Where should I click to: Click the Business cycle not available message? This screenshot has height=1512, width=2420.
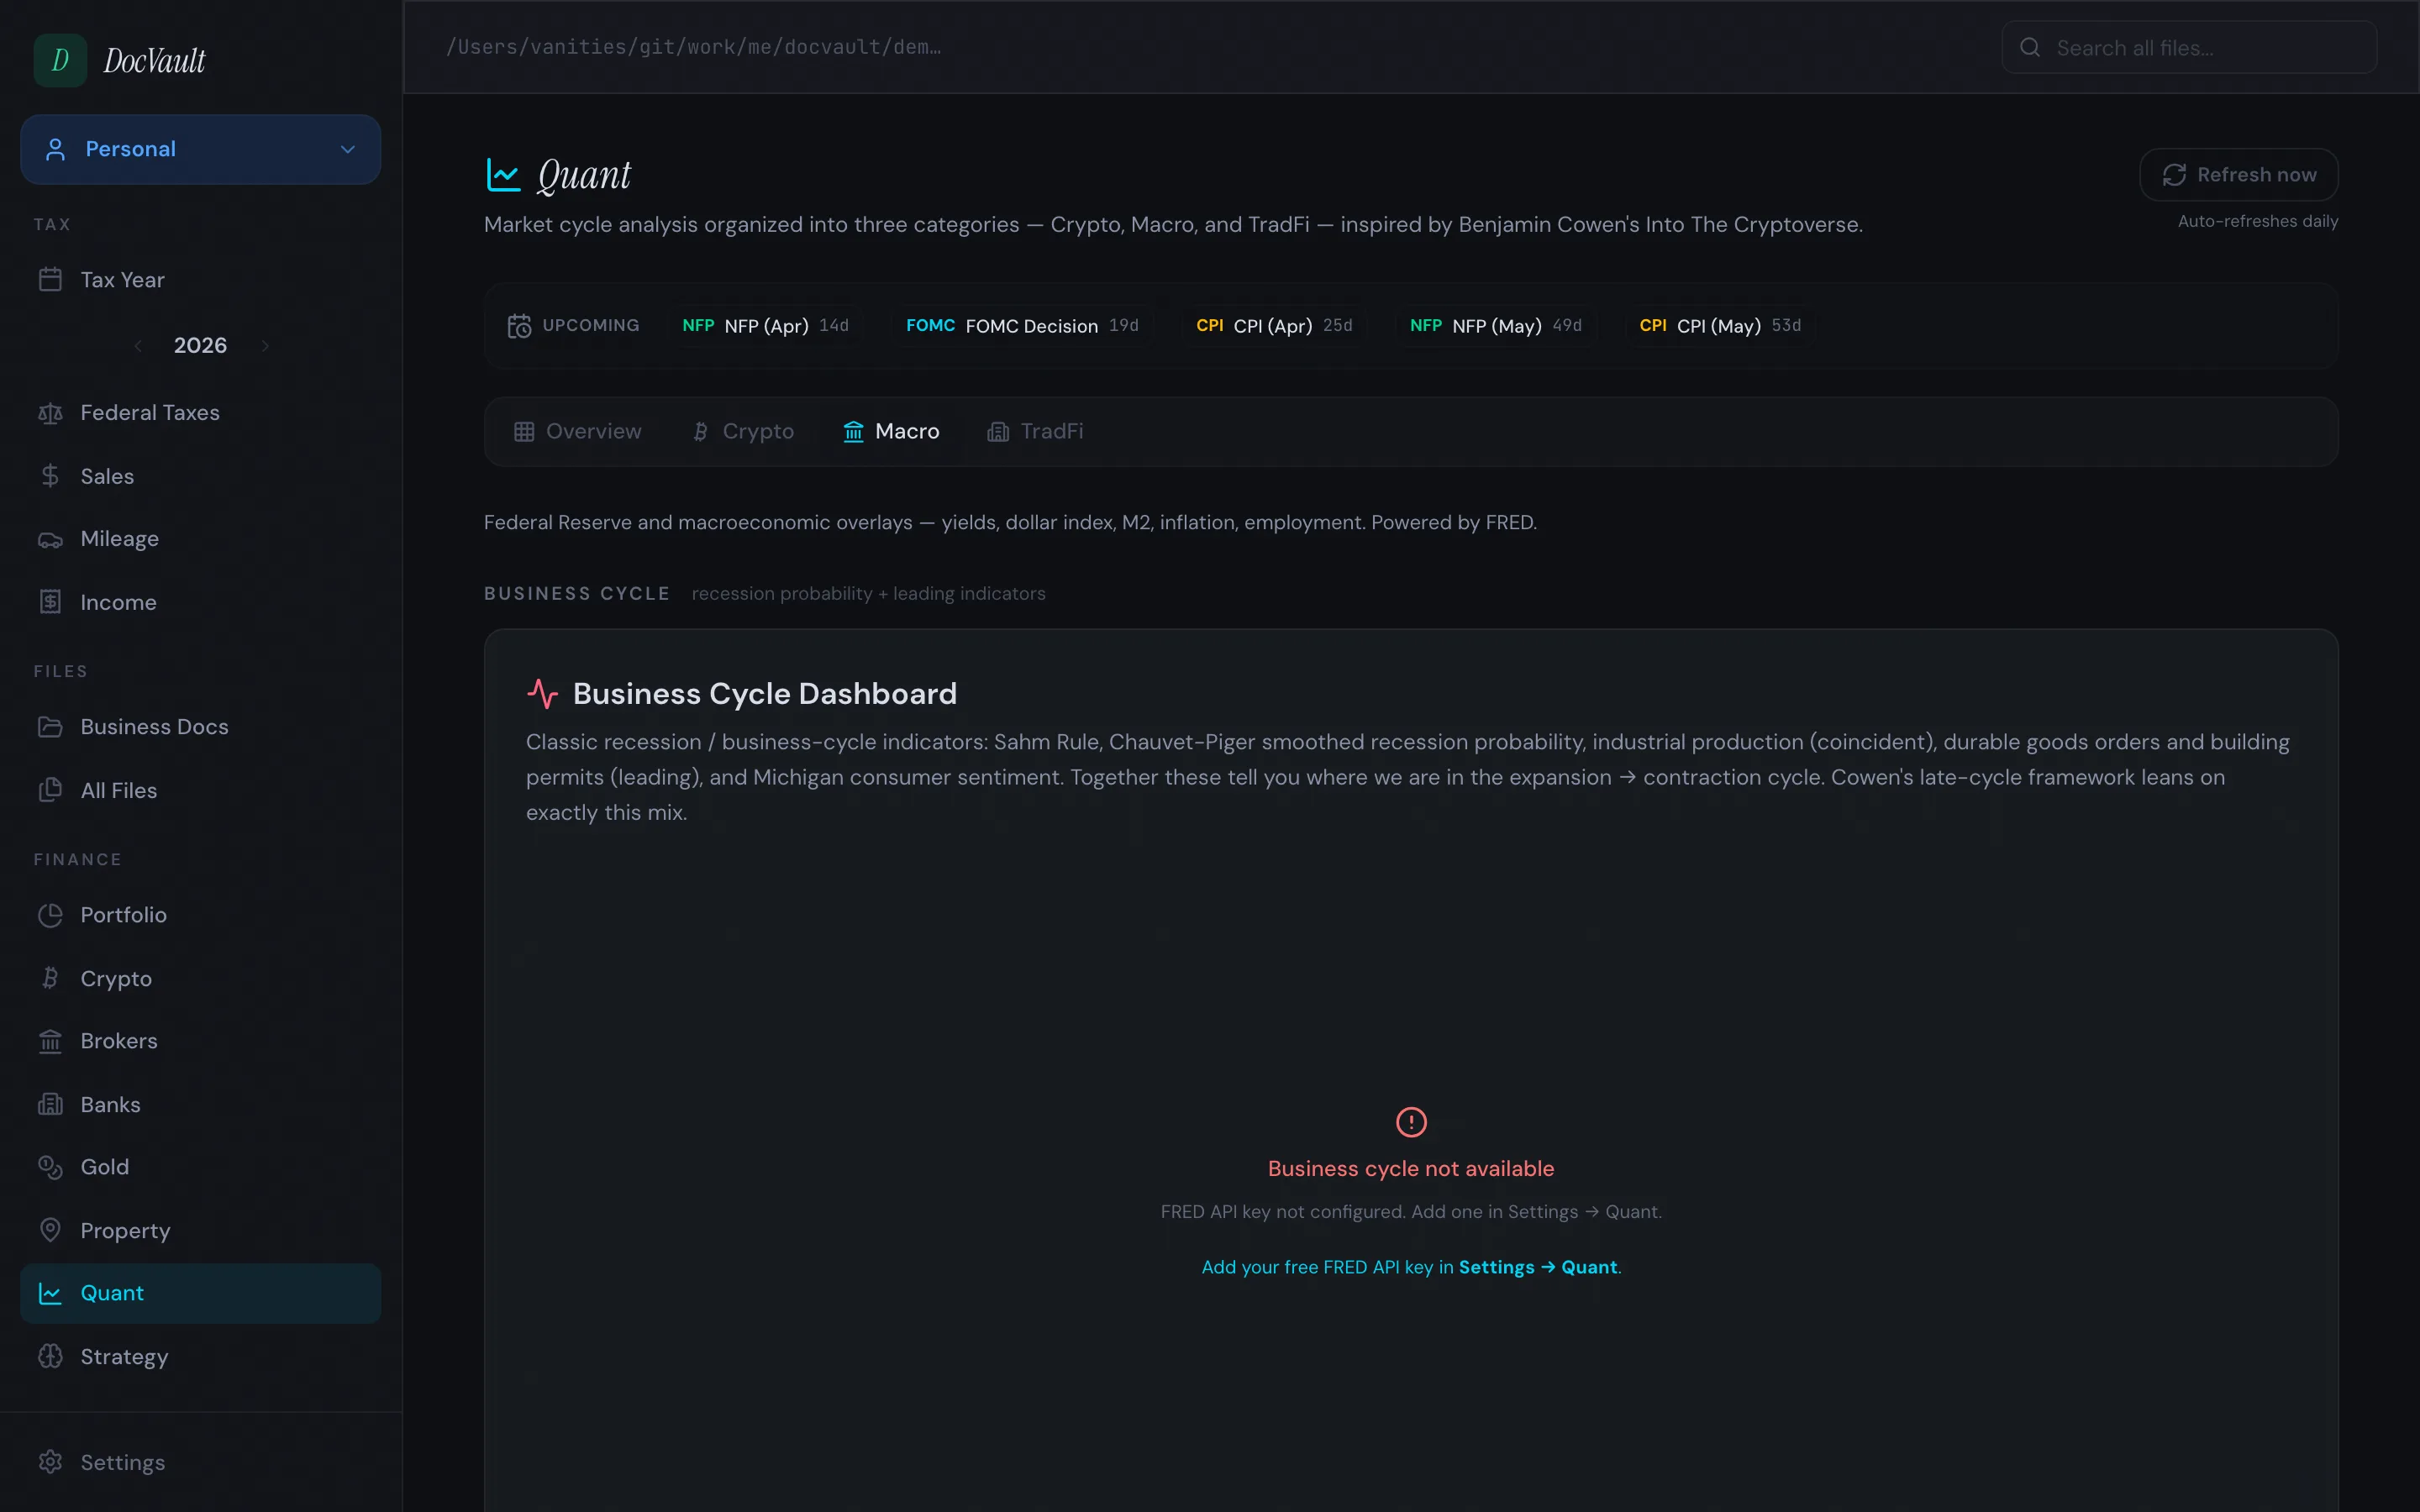(1411, 1169)
